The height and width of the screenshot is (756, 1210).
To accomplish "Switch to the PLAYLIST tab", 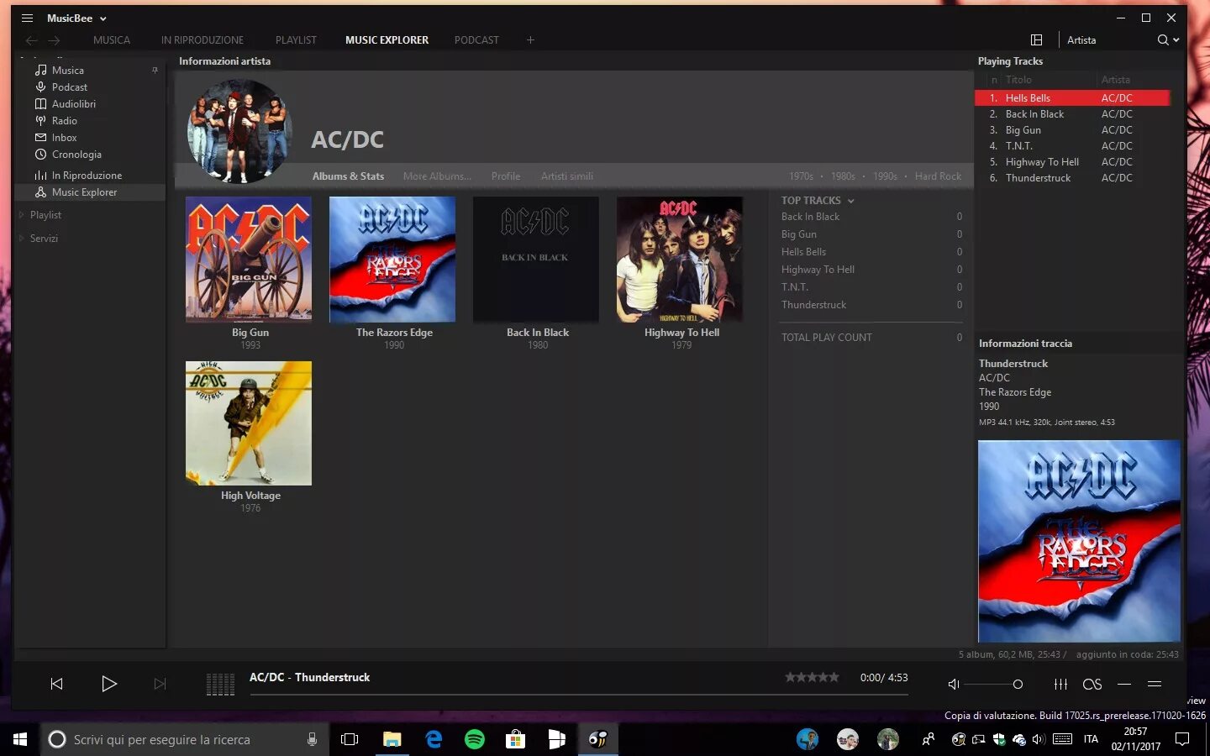I will pos(296,40).
